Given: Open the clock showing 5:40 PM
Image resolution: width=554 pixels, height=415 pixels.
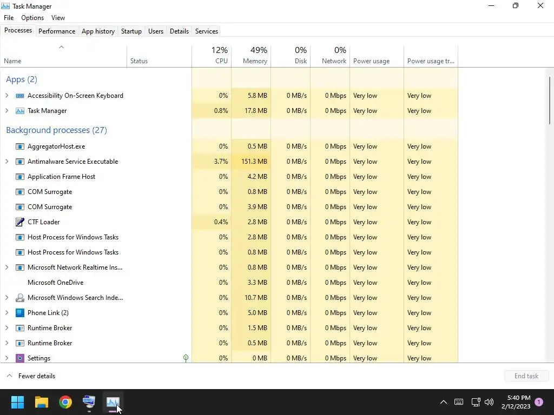Looking at the screenshot, I should (x=516, y=402).
